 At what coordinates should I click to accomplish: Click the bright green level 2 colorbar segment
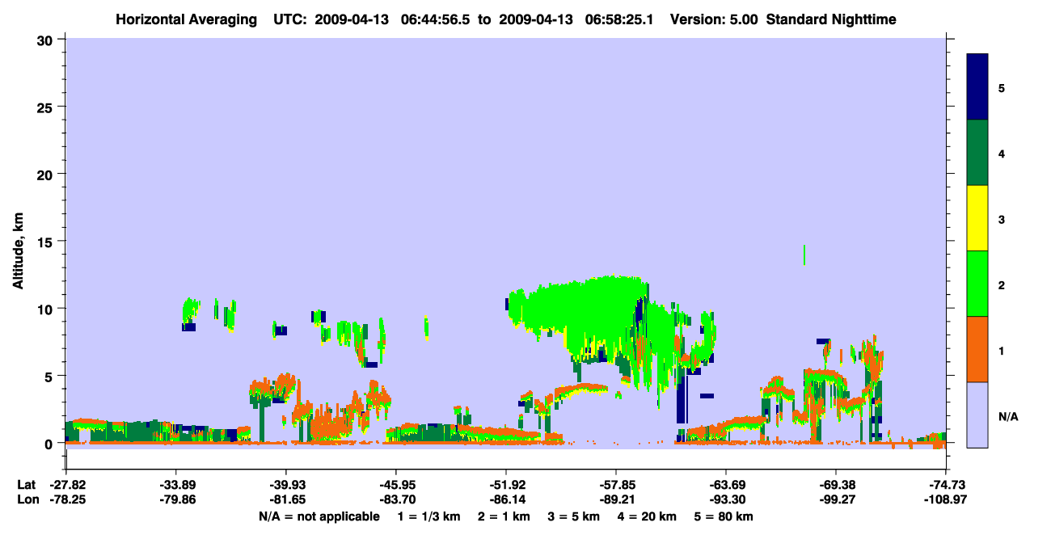point(977,284)
